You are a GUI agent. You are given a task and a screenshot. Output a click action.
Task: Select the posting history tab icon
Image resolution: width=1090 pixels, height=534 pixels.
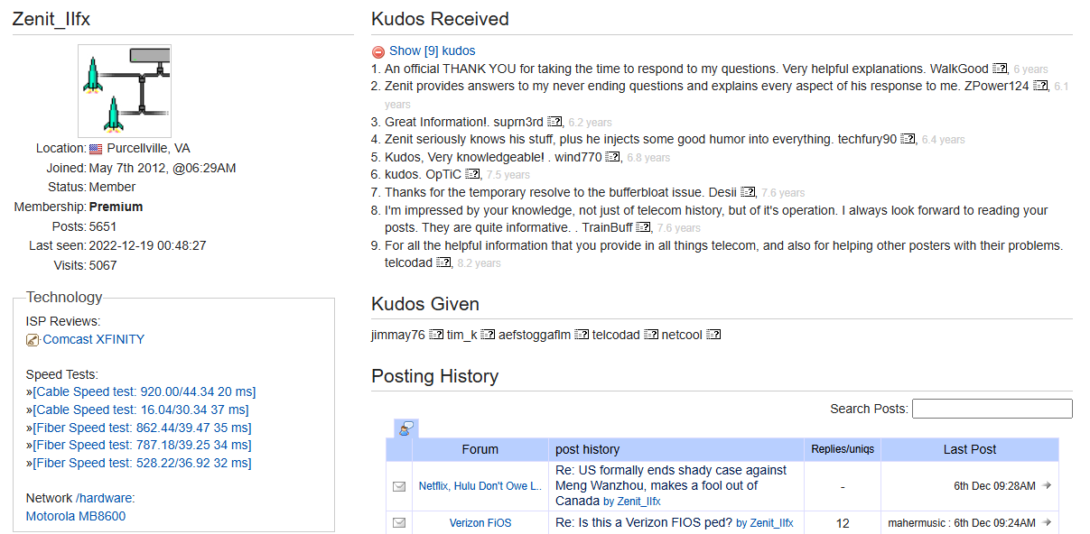tap(406, 428)
